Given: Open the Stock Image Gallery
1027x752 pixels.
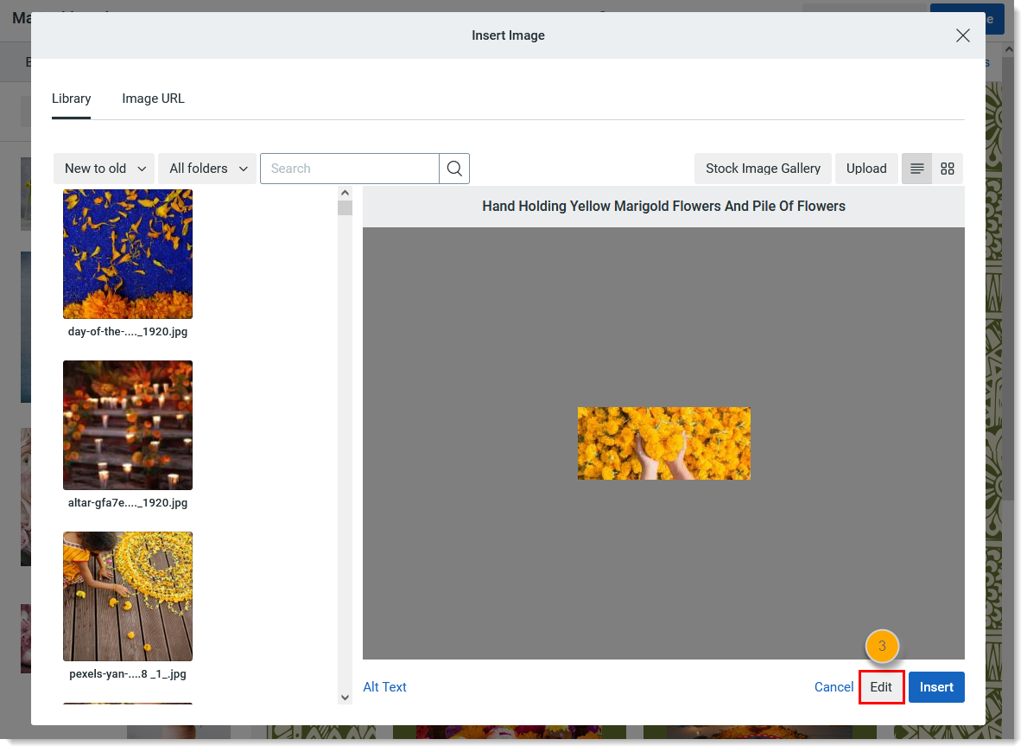Looking at the screenshot, I should (763, 169).
